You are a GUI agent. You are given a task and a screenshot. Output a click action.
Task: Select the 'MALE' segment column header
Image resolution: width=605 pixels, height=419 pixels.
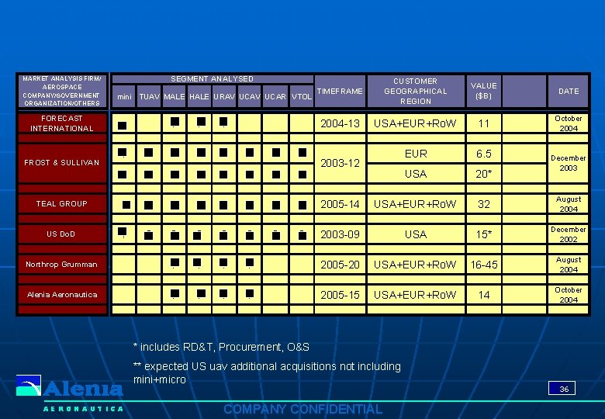pos(175,96)
